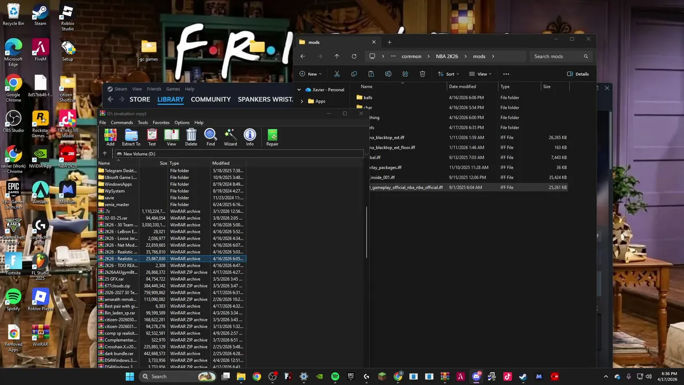Open New dropdown in File Explorer
This screenshot has height=385, width=684.
pyautogui.click(x=310, y=74)
